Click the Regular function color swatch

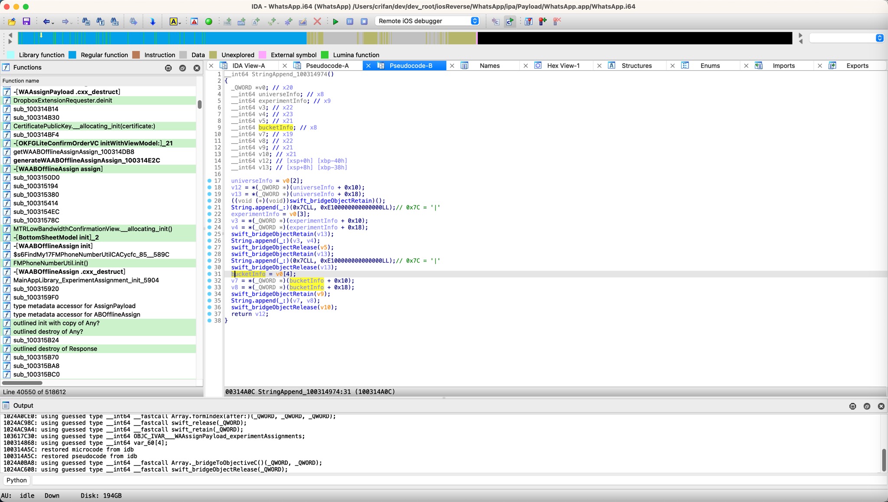(x=72, y=55)
